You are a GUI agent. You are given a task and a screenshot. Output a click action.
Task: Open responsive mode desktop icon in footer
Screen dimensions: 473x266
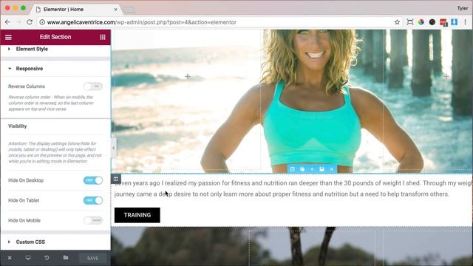pyautogui.click(x=28, y=258)
